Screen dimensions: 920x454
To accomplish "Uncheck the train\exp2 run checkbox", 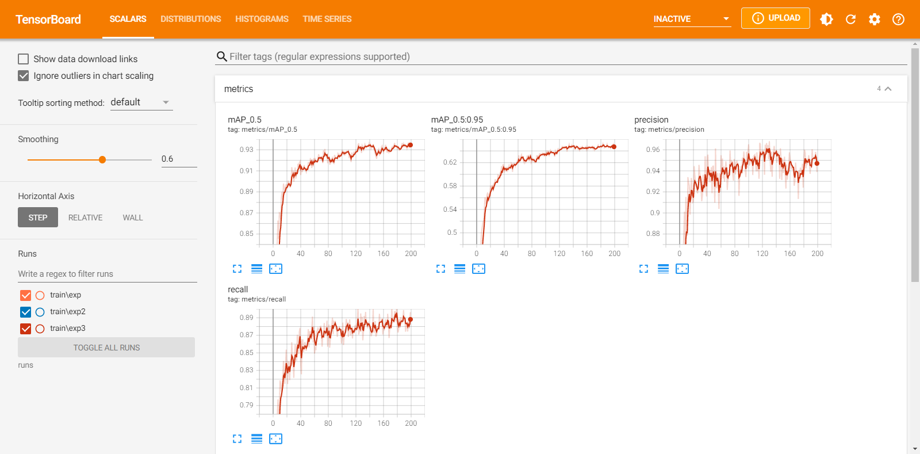I will point(26,312).
